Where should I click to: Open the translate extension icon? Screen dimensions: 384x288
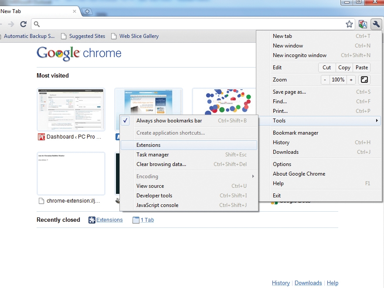[363, 24]
